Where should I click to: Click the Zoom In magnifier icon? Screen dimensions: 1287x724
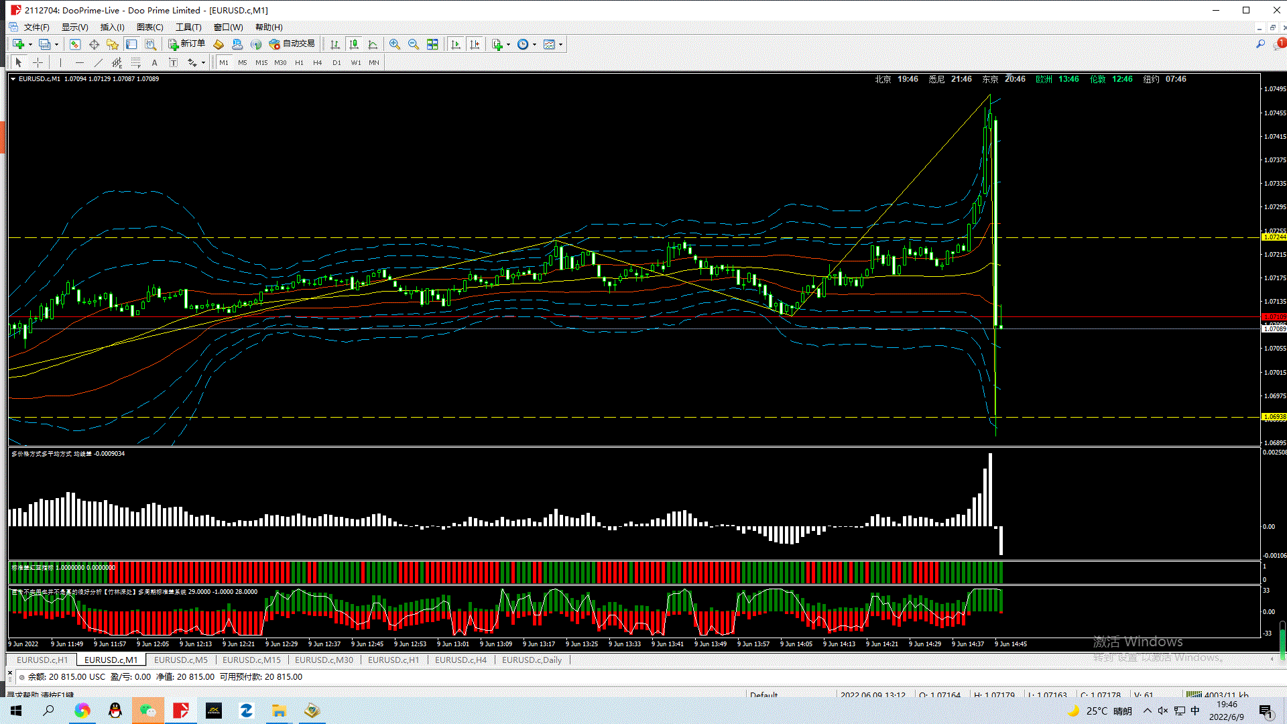coord(395,44)
